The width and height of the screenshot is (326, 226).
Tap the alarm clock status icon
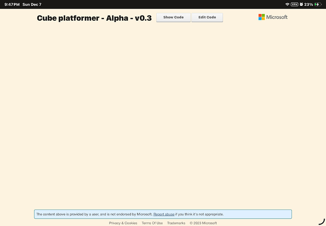(x=301, y=4)
